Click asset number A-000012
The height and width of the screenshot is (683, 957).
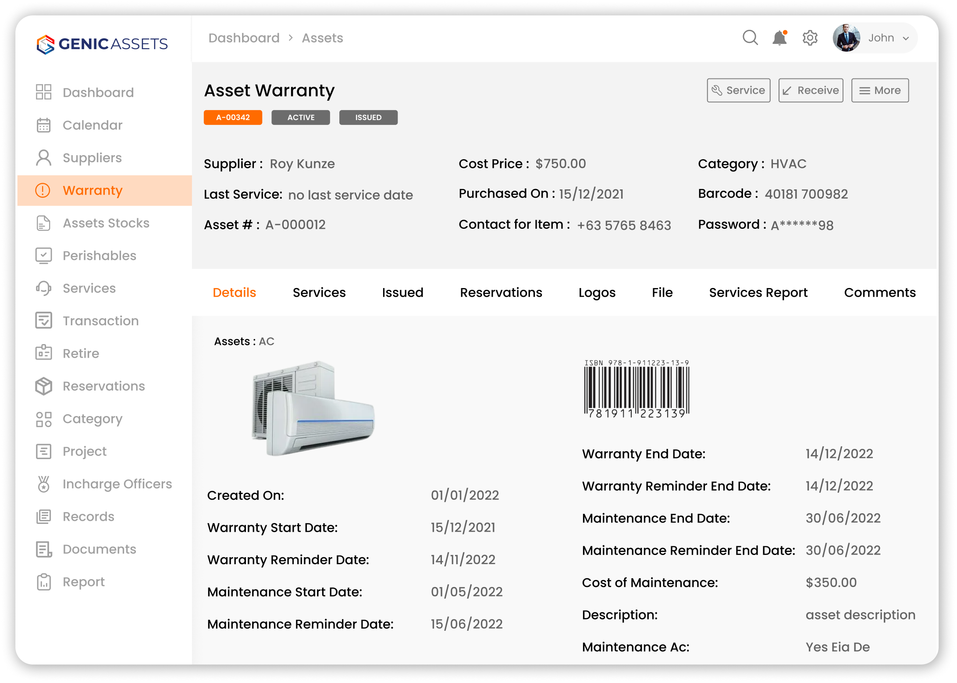(x=295, y=225)
